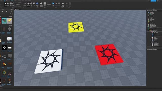
Task: Collapse the TeamCharacters folder
Action: (149, 30)
